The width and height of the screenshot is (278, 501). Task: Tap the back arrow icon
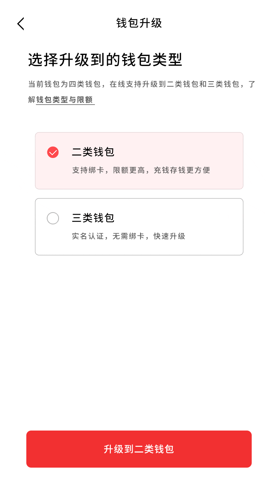pos(21,24)
